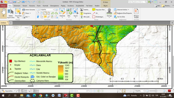Click the zoom in plus in ribbon
The image size is (174, 98).
point(56,10)
